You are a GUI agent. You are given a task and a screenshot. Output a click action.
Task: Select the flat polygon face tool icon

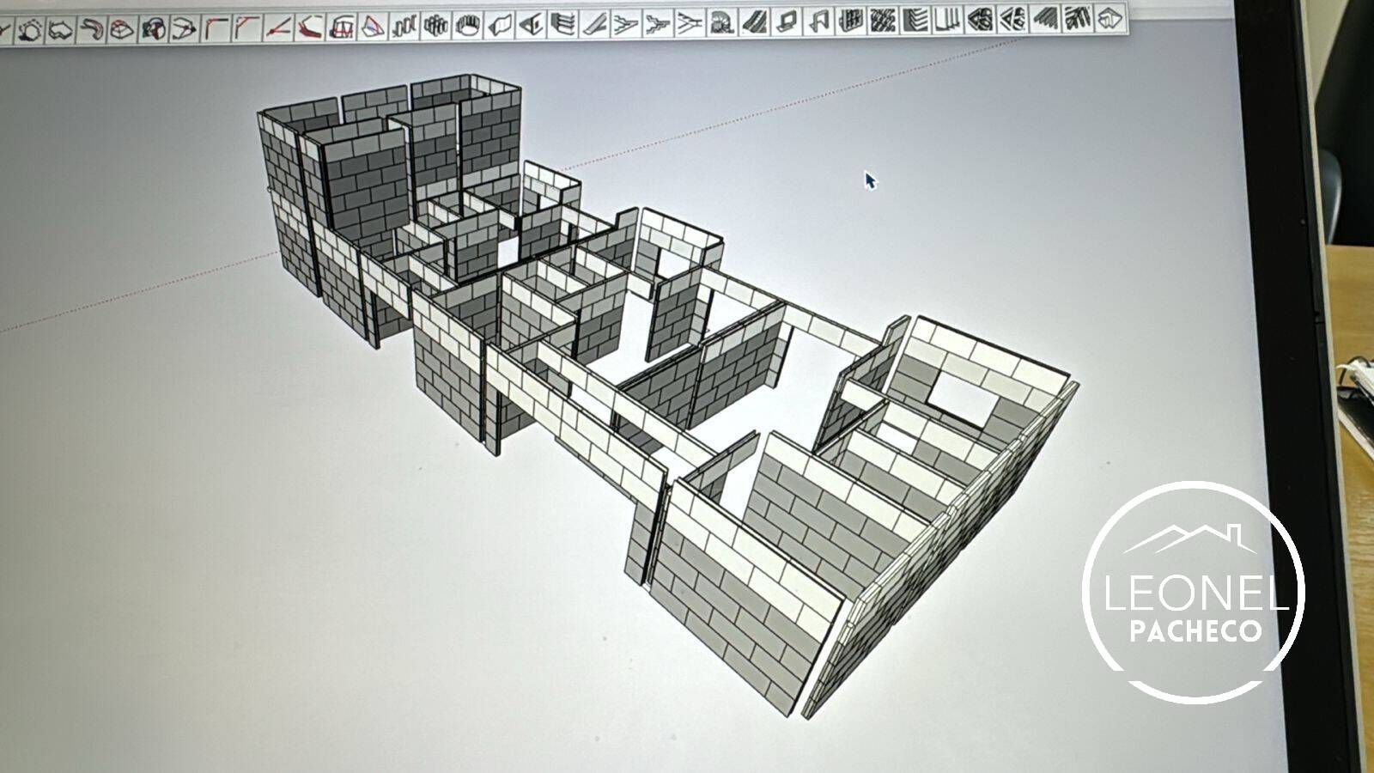59,30
